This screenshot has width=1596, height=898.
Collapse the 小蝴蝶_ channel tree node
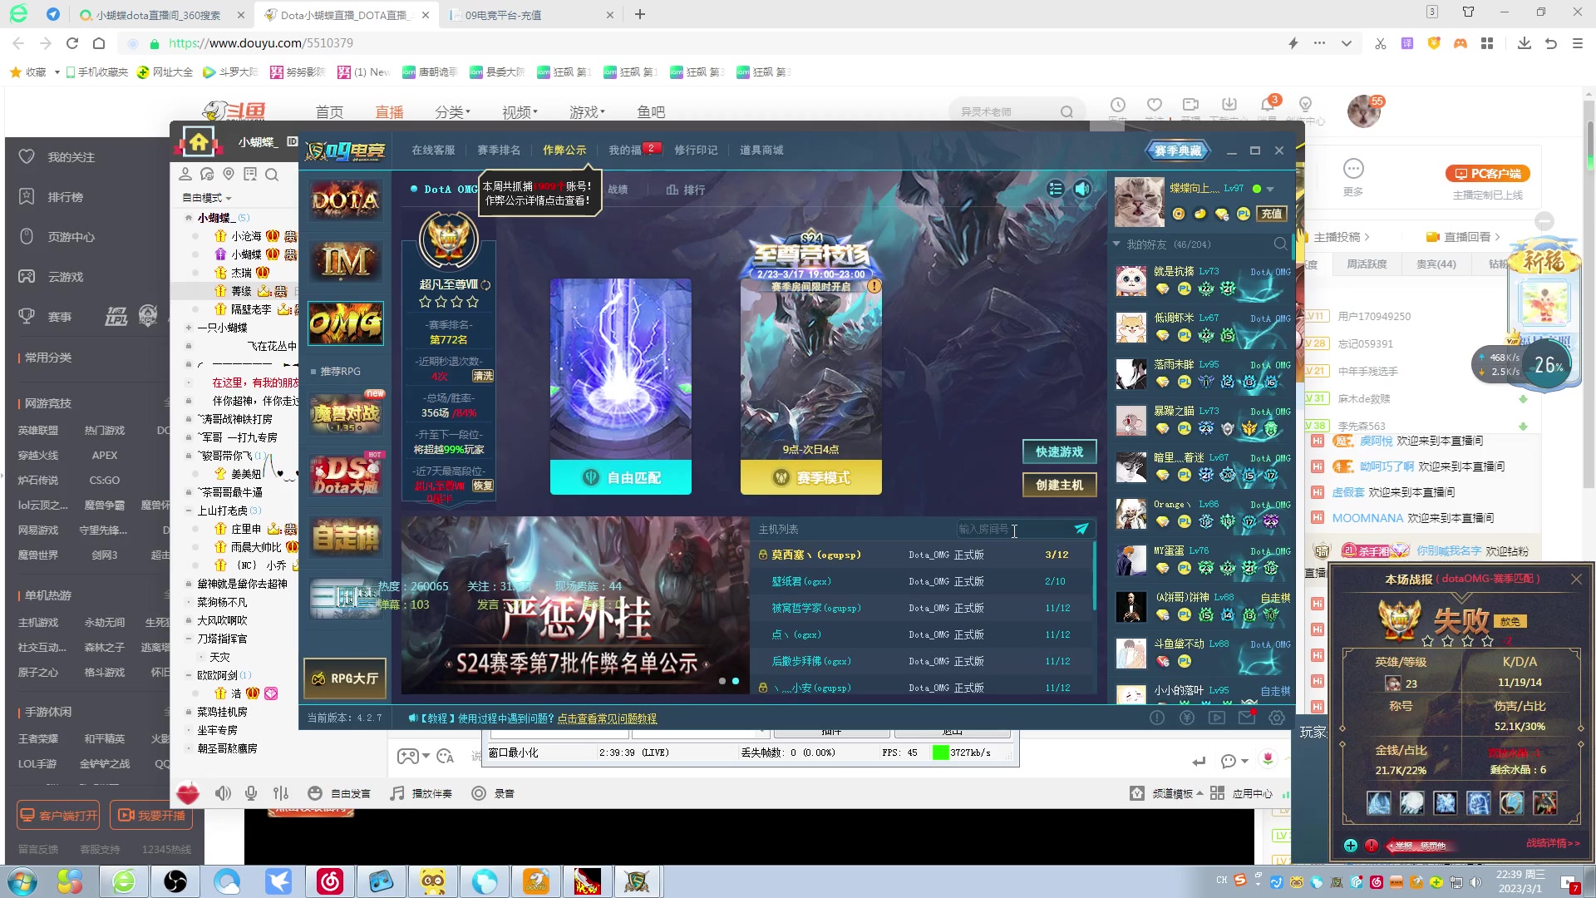(x=189, y=218)
